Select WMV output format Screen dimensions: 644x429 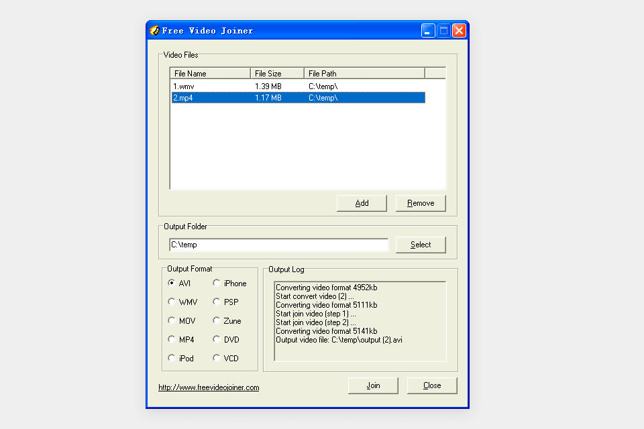click(172, 302)
